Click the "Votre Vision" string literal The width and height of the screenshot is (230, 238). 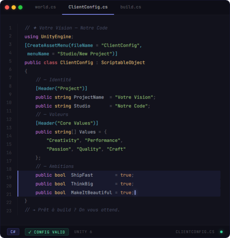click(x=134, y=97)
